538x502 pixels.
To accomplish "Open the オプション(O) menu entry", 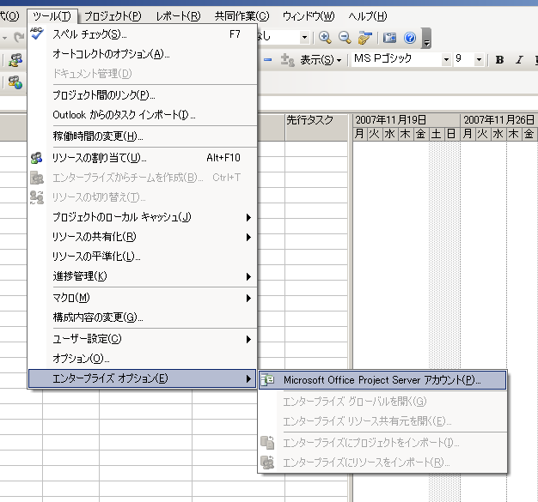I will pyautogui.click(x=81, y=359).
